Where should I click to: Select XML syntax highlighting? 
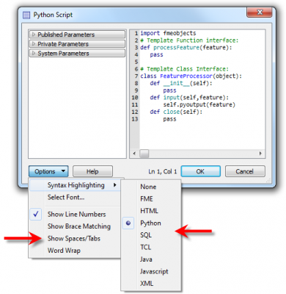click(151, 284)
